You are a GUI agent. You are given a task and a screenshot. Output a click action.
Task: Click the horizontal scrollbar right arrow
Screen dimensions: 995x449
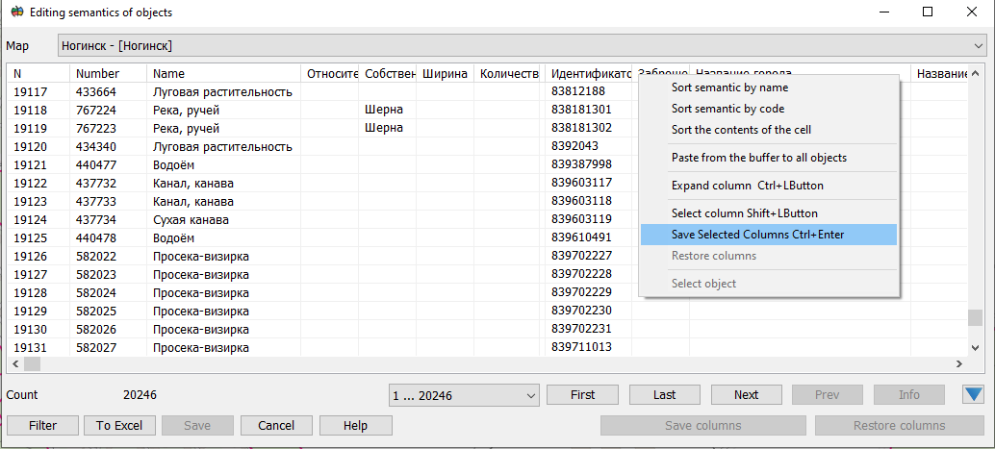pos(958,364)
